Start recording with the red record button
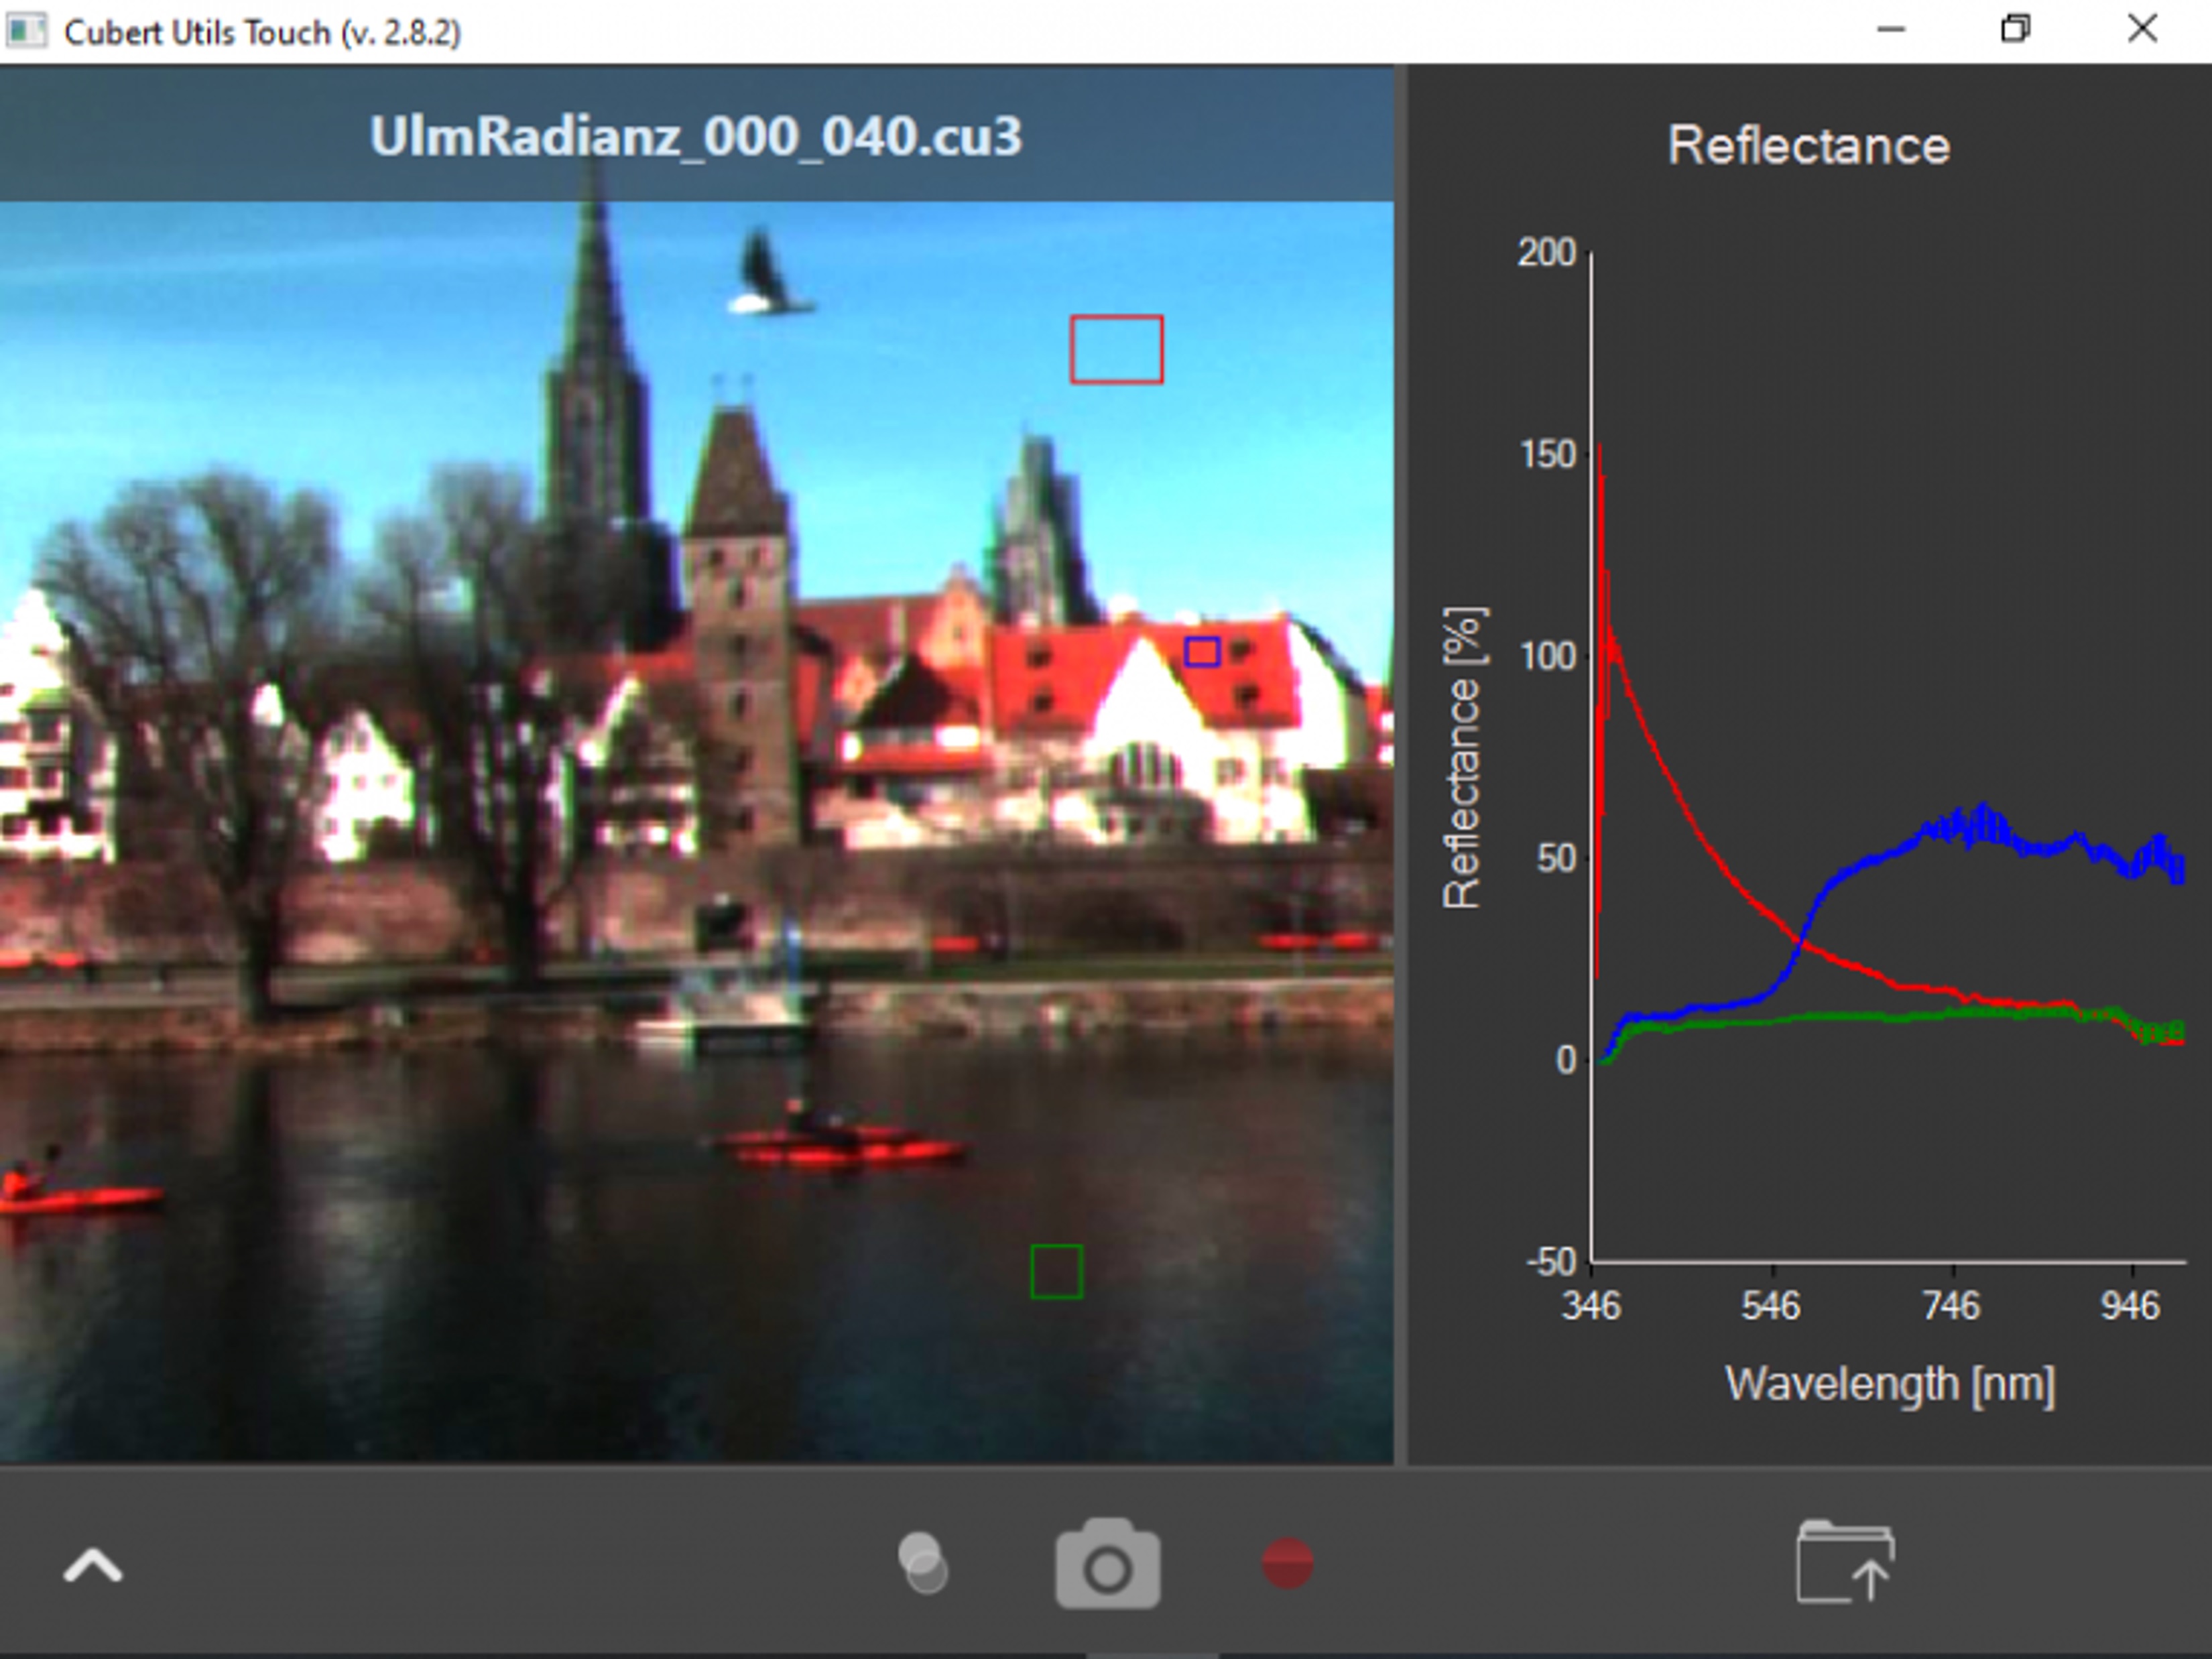The image size is (2212, 1659). coord(1287,1563)
